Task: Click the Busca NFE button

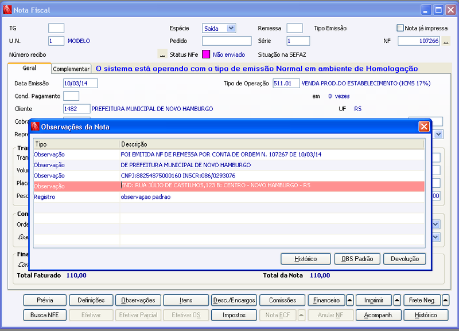Action: (45, 315)
